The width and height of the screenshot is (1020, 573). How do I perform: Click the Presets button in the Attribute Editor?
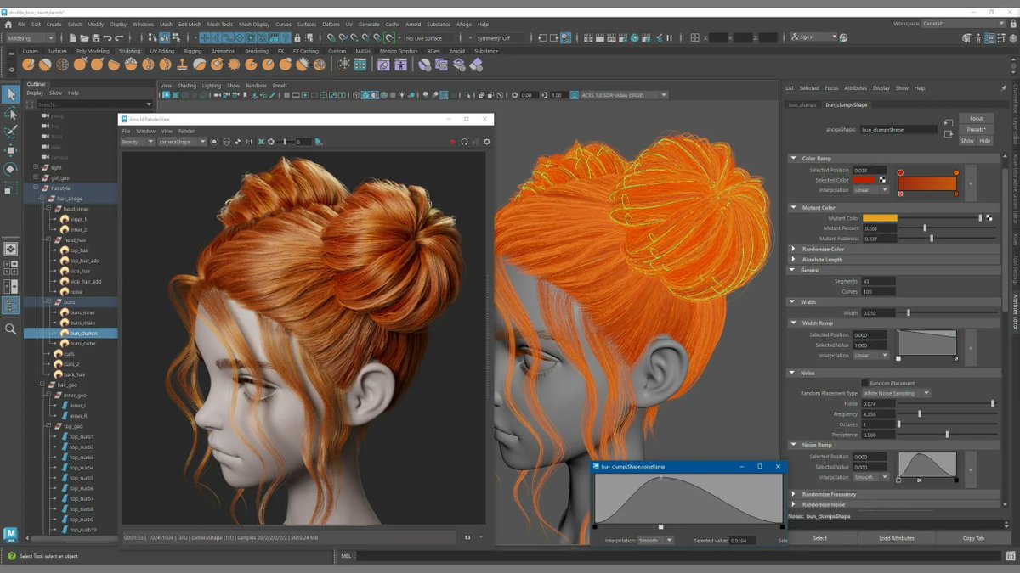point(976,129)
